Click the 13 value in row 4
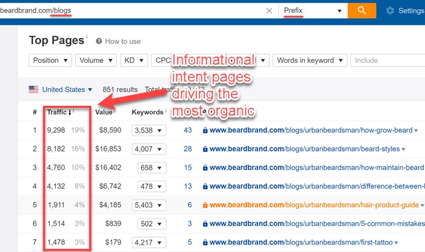 coord(188,187)
